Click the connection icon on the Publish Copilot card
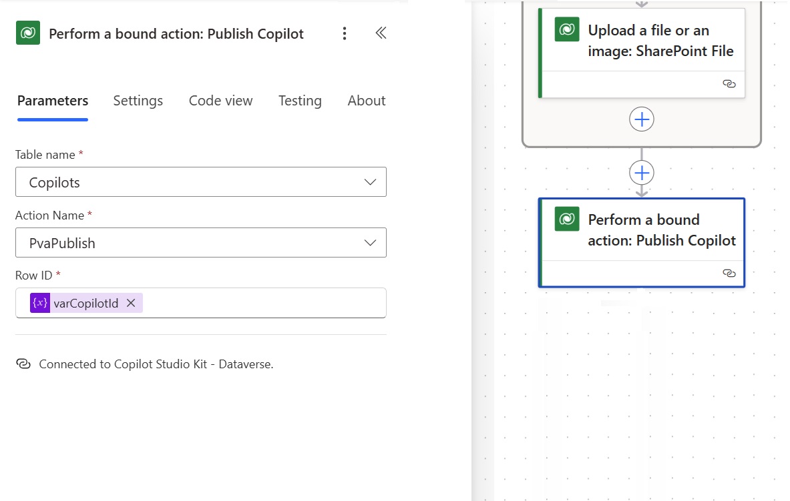790x501 pixels. (x=729, y=273)
